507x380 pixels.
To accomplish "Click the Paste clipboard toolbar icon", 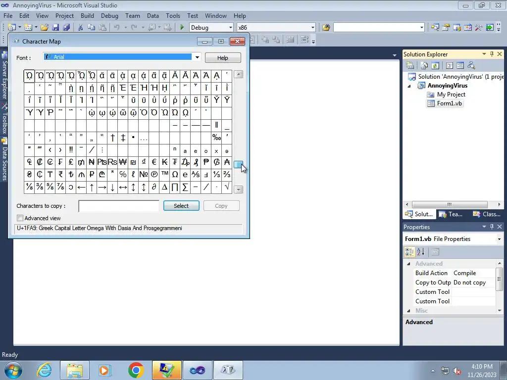I will coord(102,28).
